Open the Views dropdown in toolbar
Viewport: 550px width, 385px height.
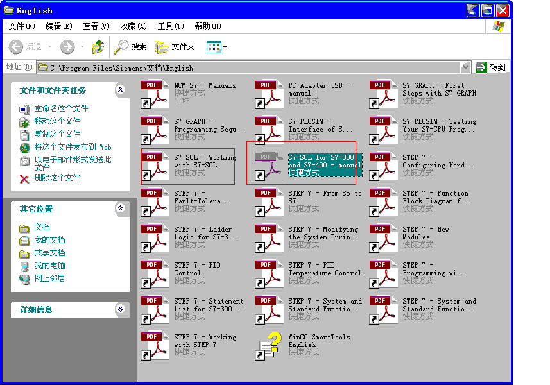[216, 47]
